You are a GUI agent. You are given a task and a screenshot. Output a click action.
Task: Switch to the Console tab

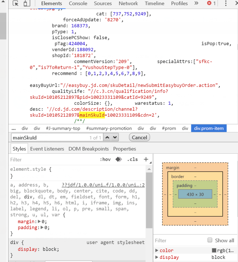tap(78, 3)
